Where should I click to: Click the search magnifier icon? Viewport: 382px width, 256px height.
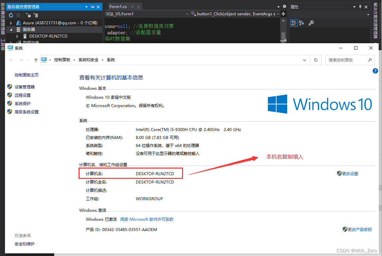point(370,60)
